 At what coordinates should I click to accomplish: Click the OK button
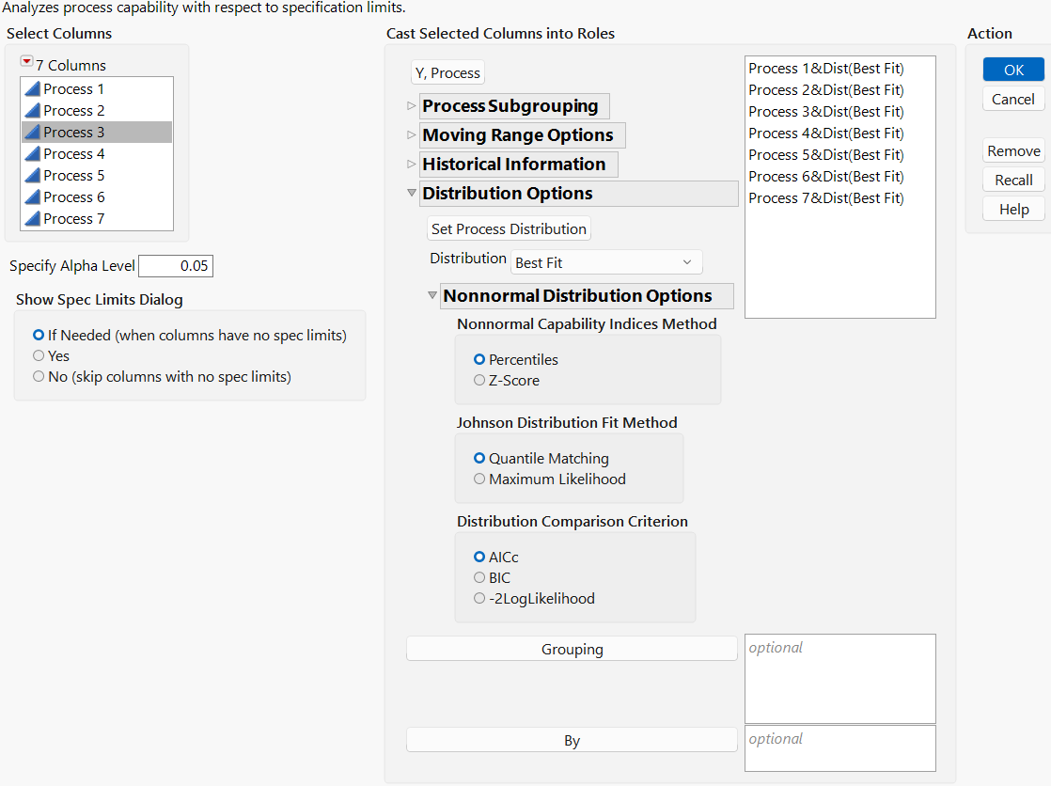point(1012,69)
